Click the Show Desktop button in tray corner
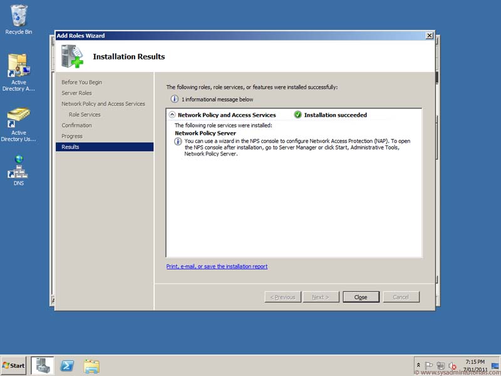501x376 pixels. pyautogui.click(x=495, y=366)
